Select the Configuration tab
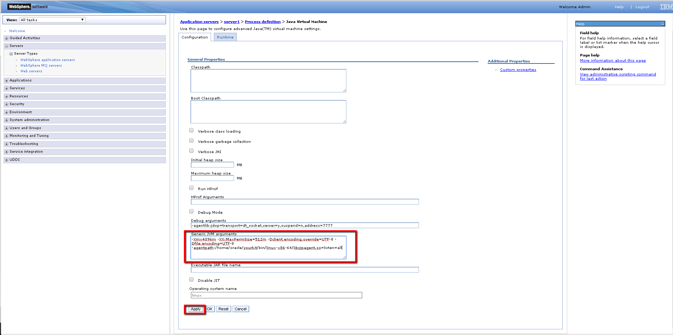 pyautogui.click(x=195, y=37)
